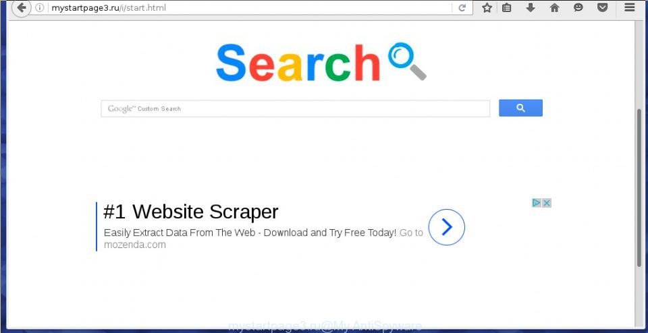This screenshot has width=648, height=333.
Task: Focus the Google Custom Search field
Action: [296, 109]
